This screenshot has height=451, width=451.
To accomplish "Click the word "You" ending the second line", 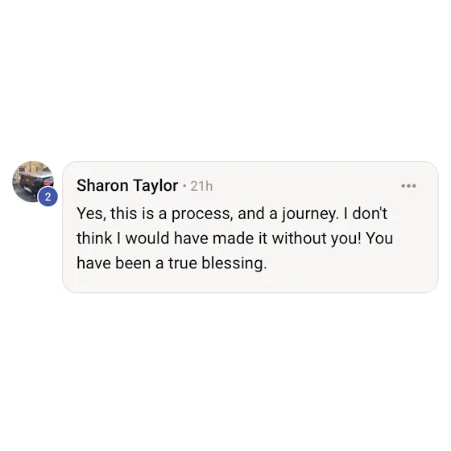I will click(x=379, y=238).
